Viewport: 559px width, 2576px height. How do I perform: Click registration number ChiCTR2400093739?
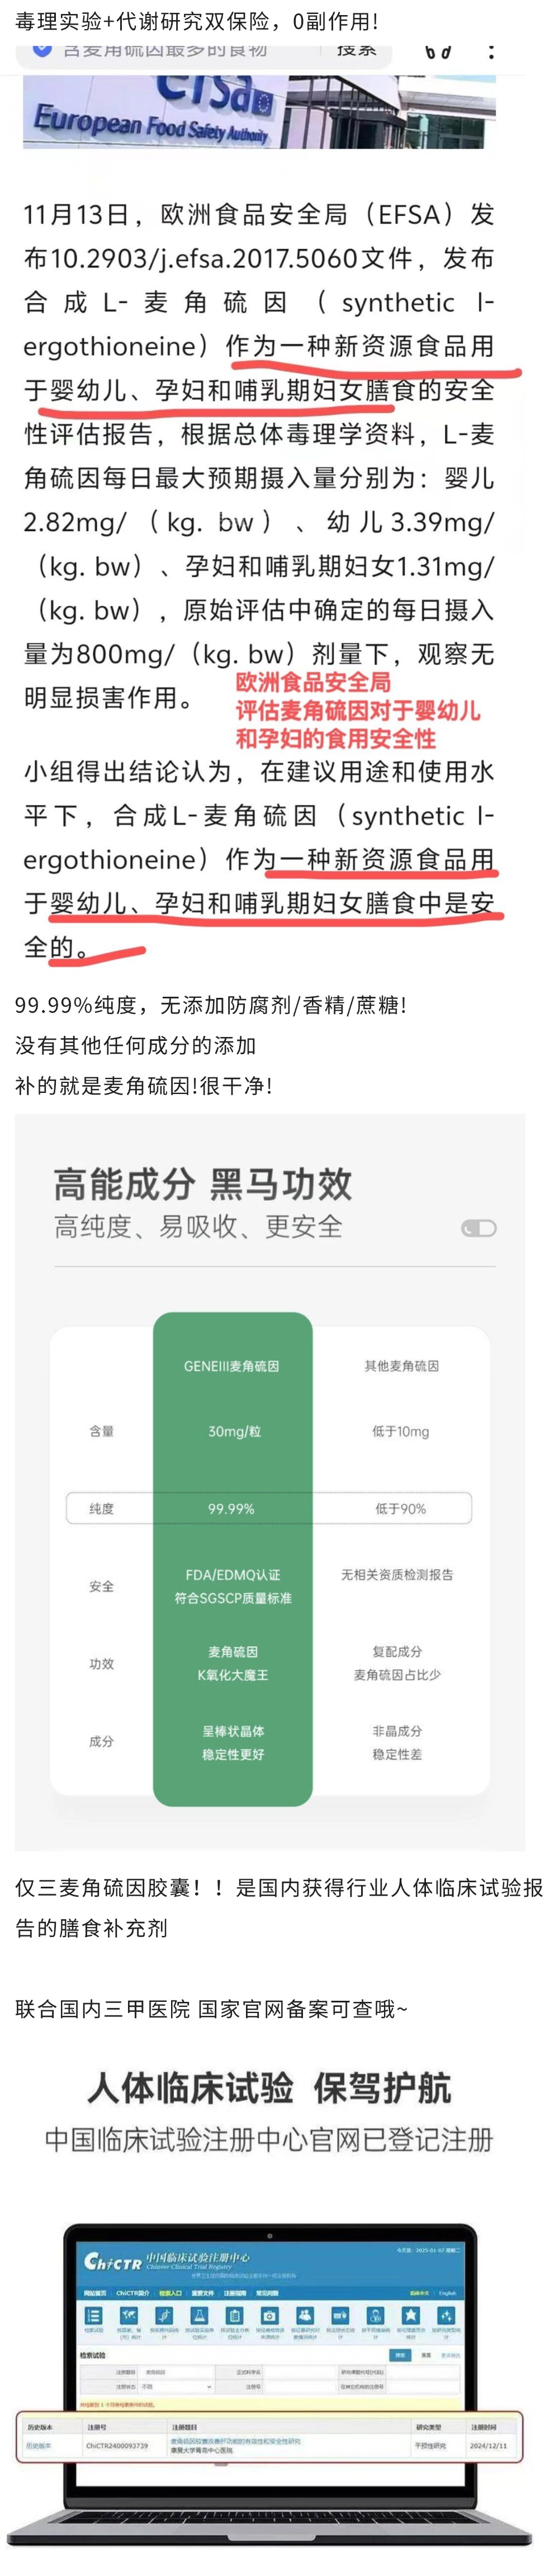click(x=117, y=2446)
